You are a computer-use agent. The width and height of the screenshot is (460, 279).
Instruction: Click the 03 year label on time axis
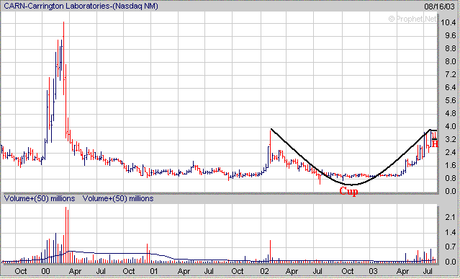(x=373, y=271)
